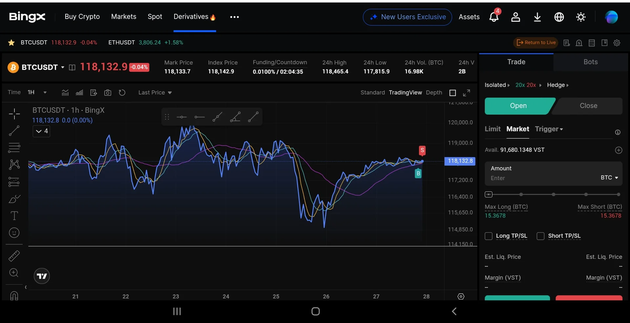Click the New Users Exclusive button
Screen dimensions: 630x323
click(x=407, y=17)
